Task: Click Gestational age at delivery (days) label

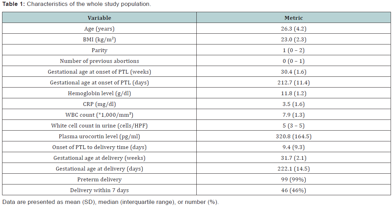Action: (x=99, y=168)
